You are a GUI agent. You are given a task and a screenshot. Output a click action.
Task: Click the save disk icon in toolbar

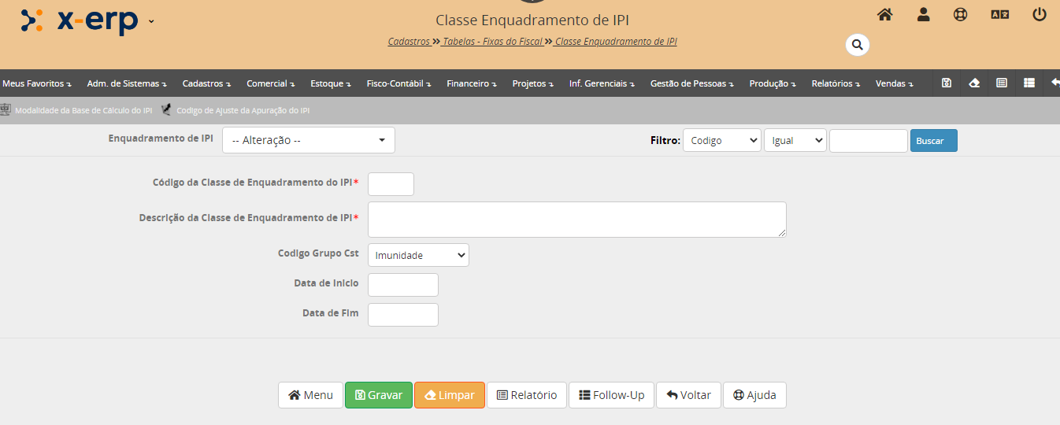point(947,83)
